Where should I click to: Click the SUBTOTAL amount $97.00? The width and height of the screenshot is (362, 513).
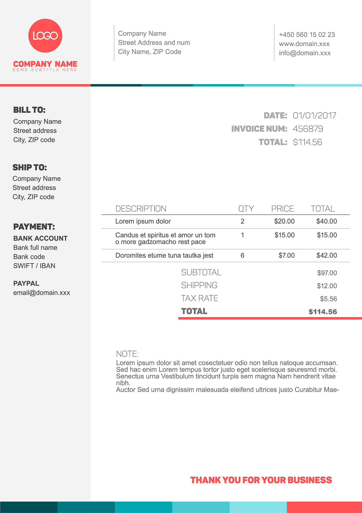327,273
